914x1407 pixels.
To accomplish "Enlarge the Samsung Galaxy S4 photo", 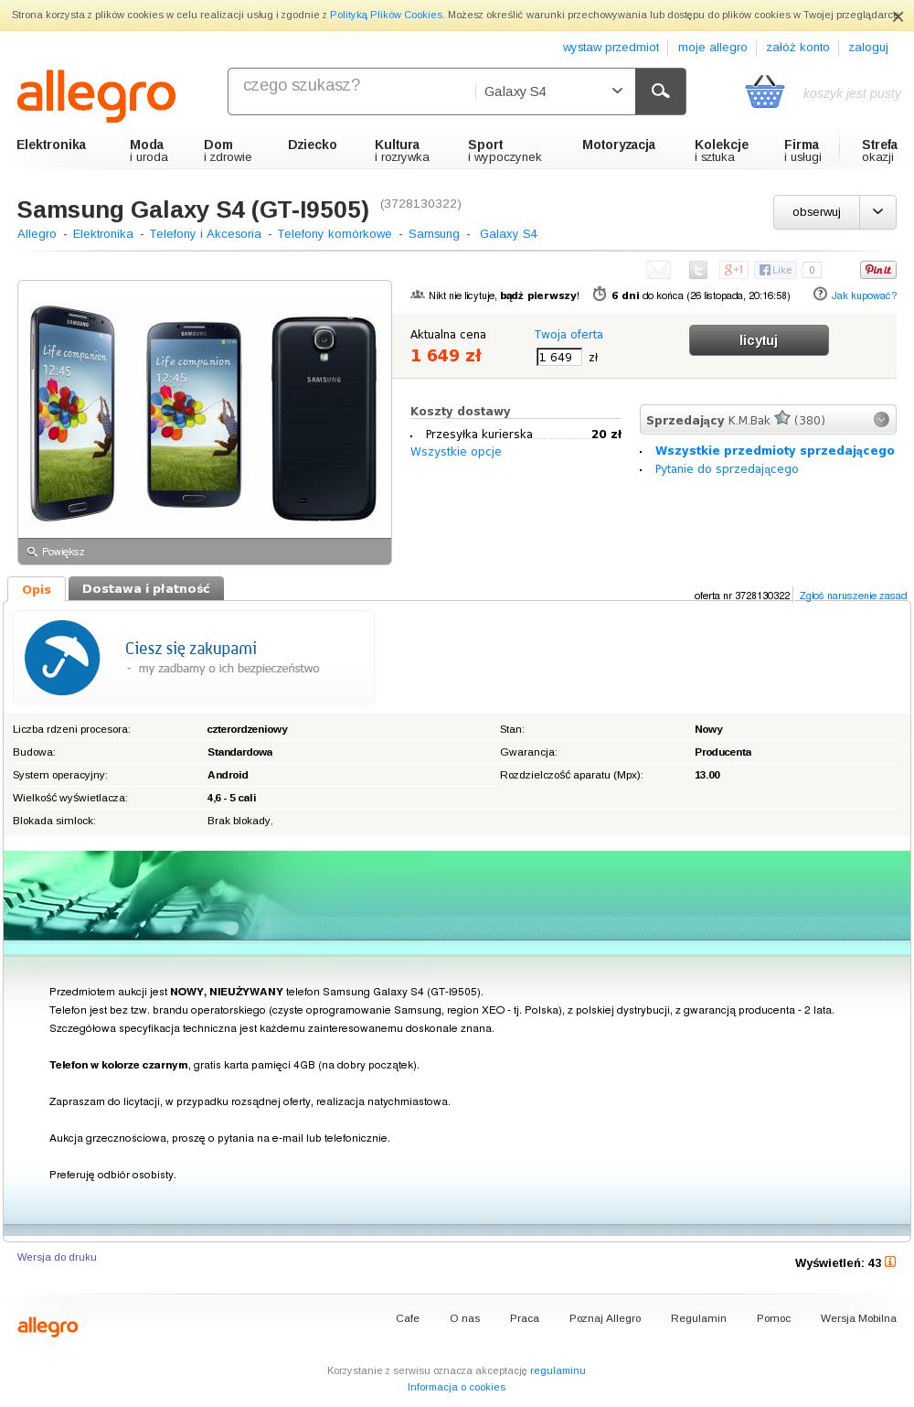I will pyautogui.click(x=205, y=552).
